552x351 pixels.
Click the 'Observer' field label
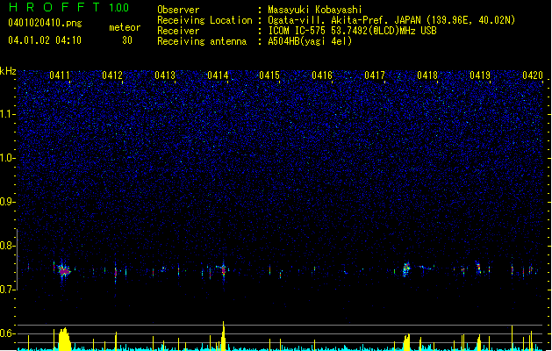tap(178, 10)
